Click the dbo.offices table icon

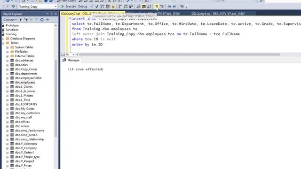pyautogui.click(x=12, y=122)
